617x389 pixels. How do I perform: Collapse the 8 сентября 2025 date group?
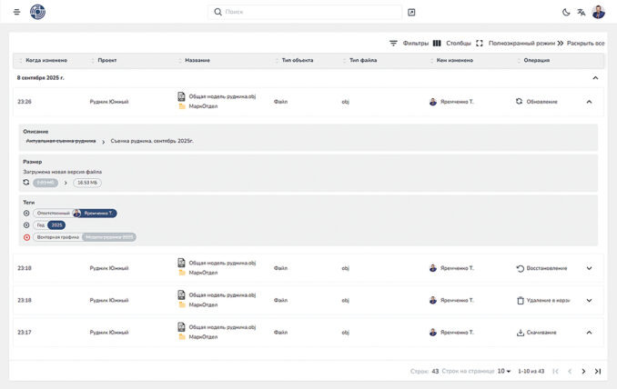(x=595, y=78)
